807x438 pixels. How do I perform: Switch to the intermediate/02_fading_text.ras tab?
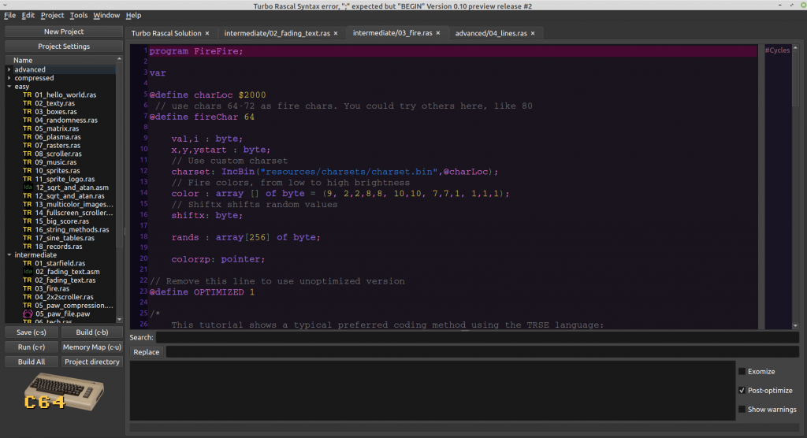point(277,33)
